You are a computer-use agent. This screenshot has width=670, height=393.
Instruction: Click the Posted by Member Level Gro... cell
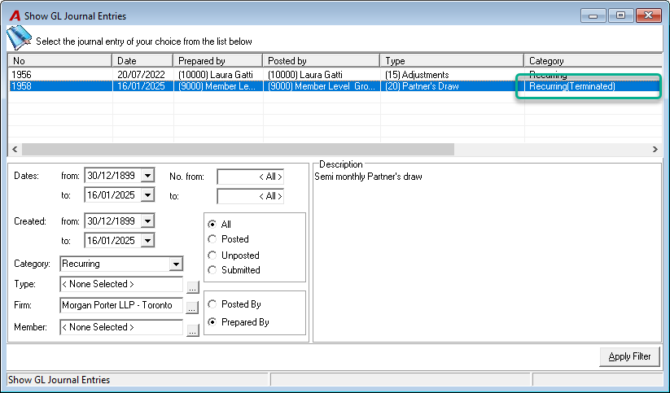(x=322, y=86)
